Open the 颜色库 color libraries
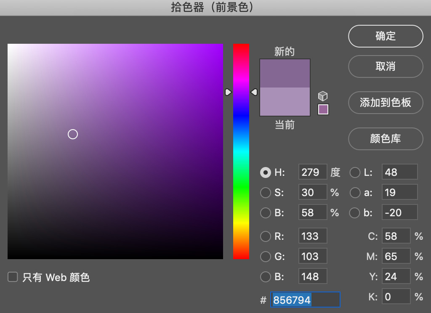This screenshot has height=313, width=431. [385, 139]
